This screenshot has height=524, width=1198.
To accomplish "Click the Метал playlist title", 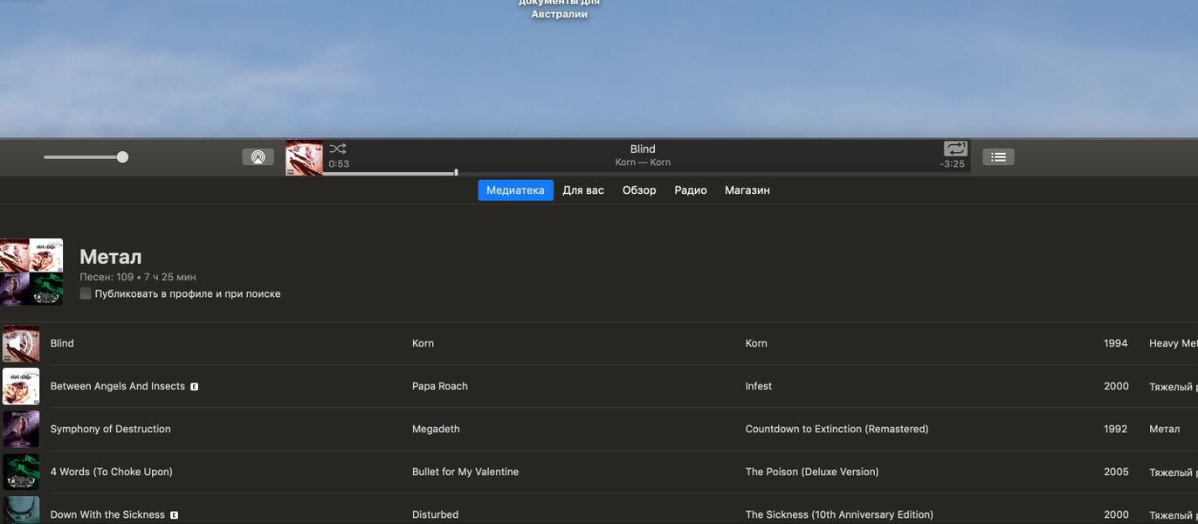I will 111,257.
